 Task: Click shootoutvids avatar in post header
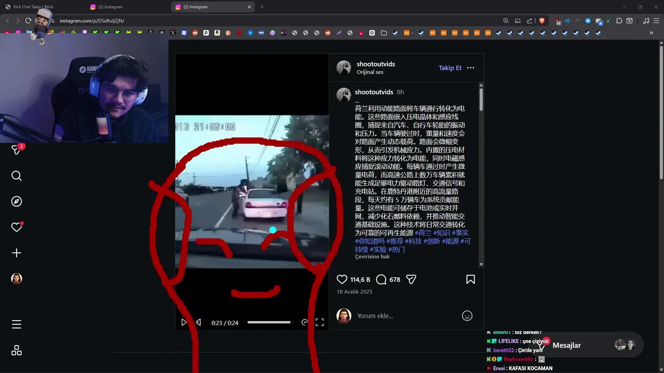(x=344, y=68)
